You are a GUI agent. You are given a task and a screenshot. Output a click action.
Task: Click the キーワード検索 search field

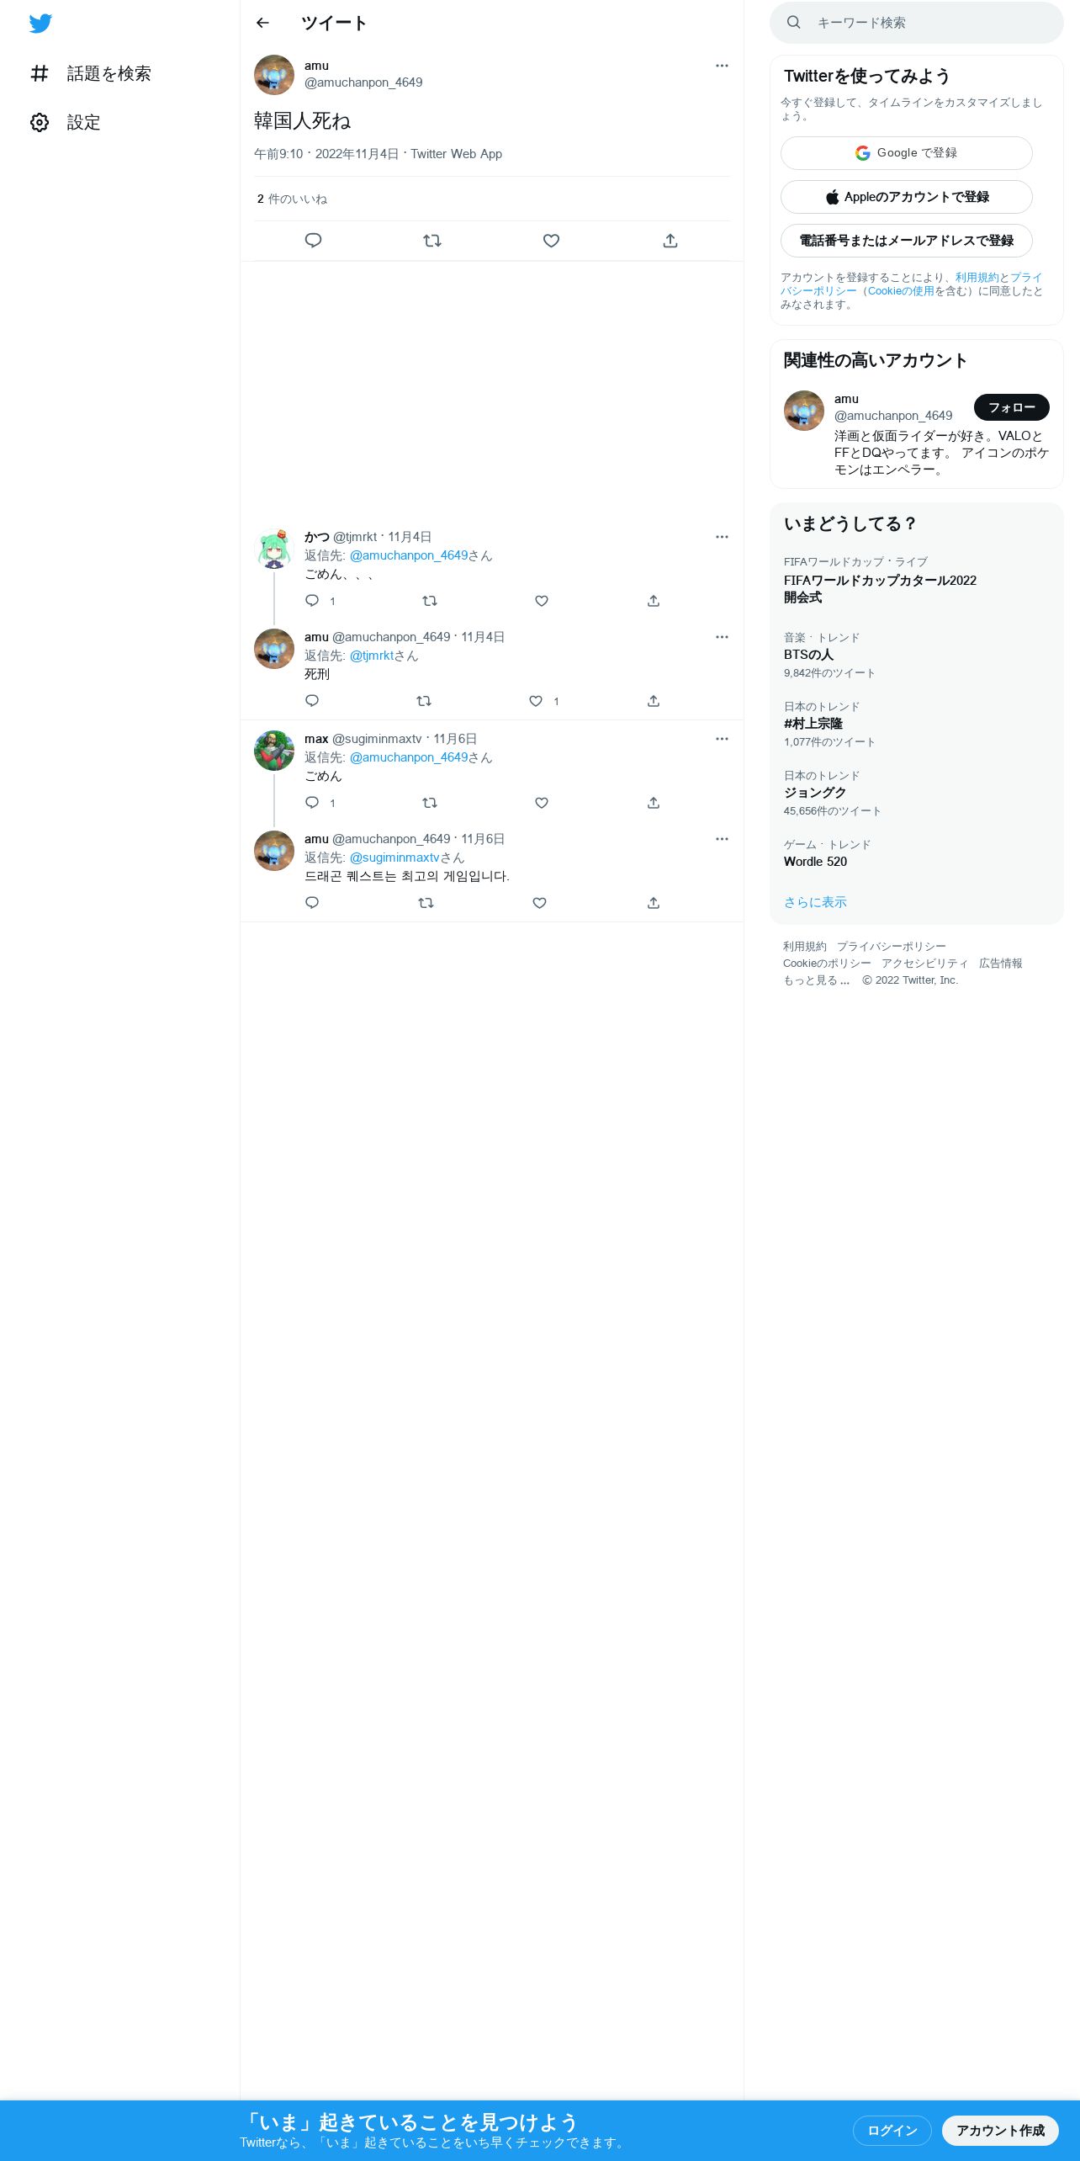917,23
